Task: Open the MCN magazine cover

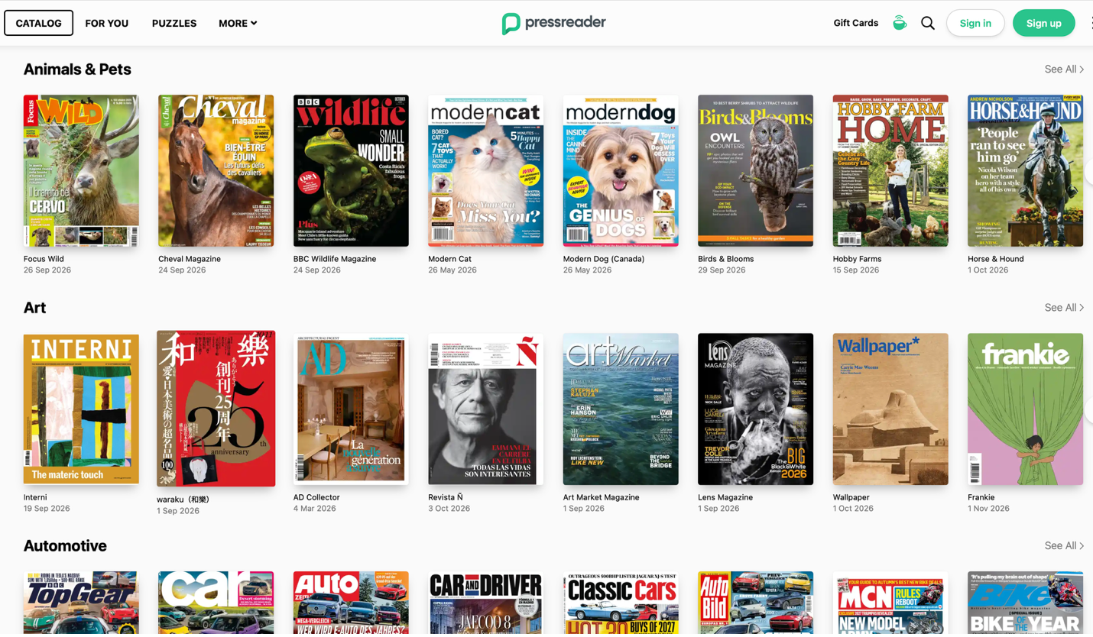Action: coord(890,603)
